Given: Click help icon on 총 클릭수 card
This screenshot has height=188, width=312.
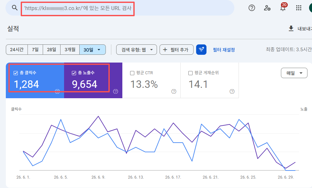Looking at the screenshot, I should point(57,91).
